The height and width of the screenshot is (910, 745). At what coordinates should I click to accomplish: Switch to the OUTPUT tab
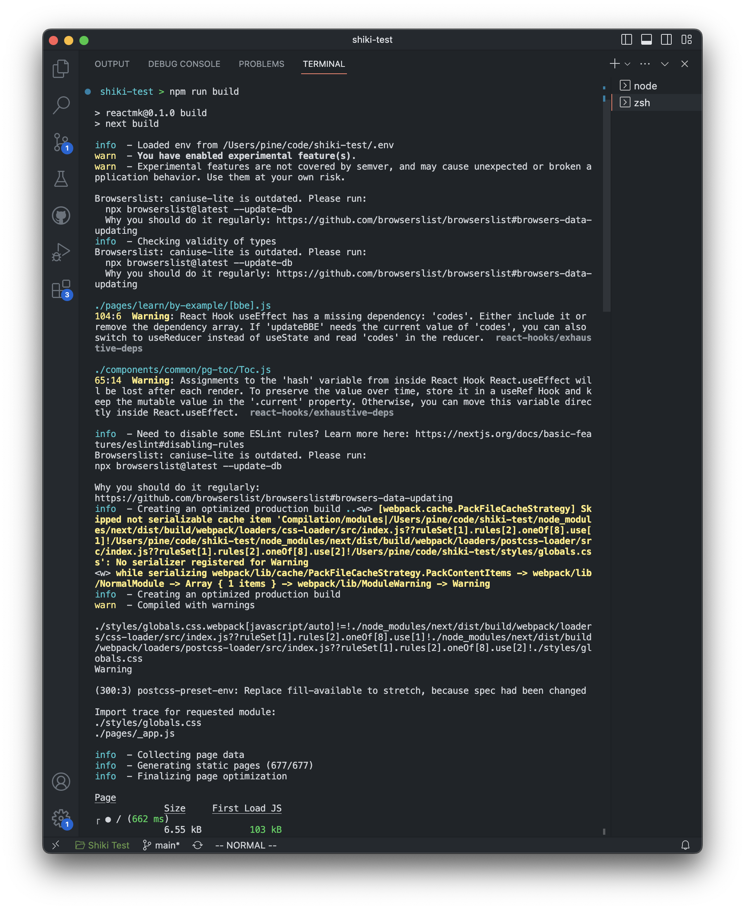112,63
